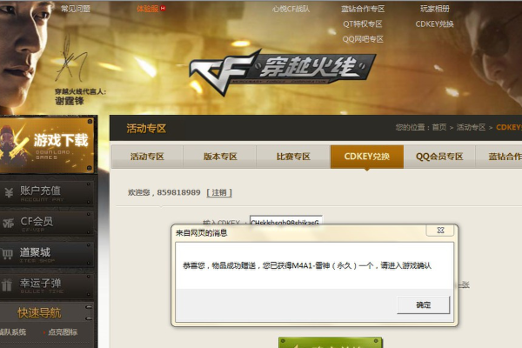Open the 蓝钻合作专区 header link
Viewport: 522px width, 348px height.
point(363,9)
